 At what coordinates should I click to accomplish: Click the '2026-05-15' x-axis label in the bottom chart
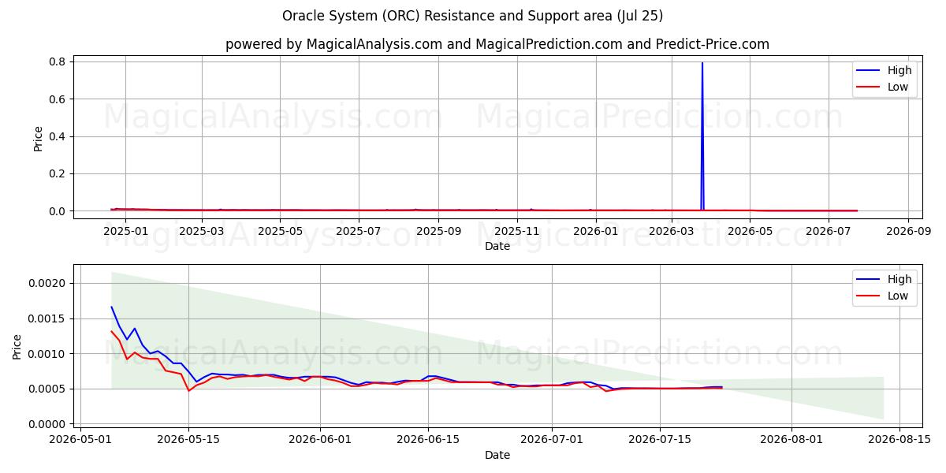(x=188, y=440)
